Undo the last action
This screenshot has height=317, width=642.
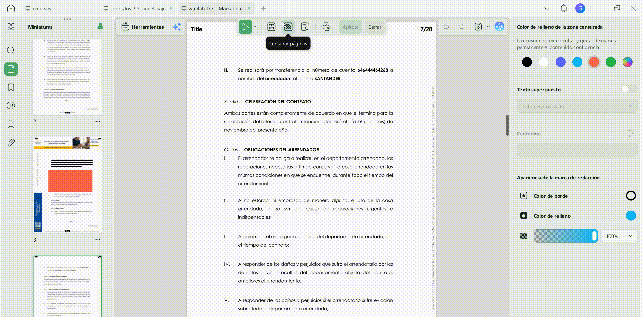[446, 27]
